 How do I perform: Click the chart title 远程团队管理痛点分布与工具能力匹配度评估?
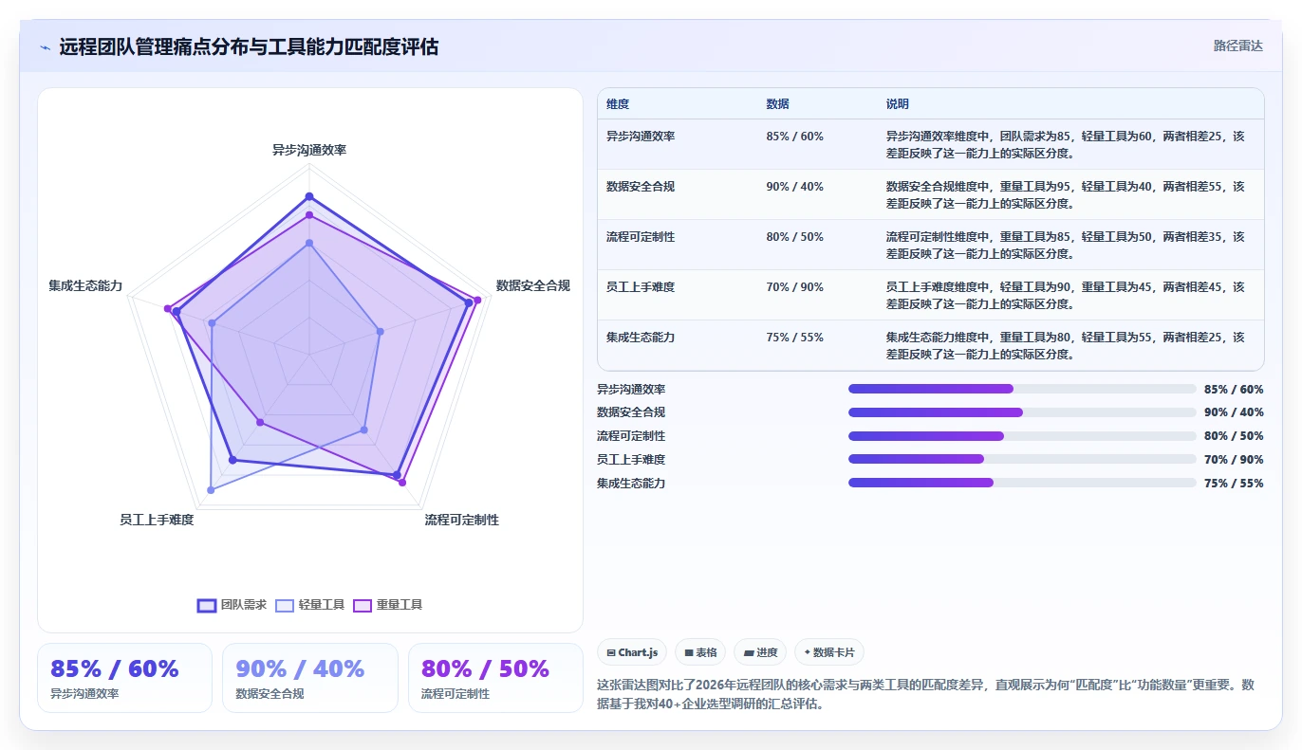tap(249, 47)
